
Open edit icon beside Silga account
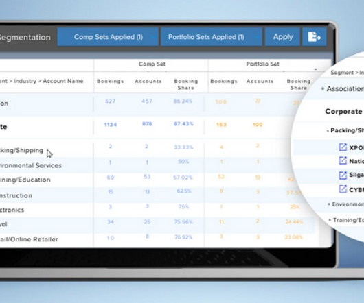(343, 175)
